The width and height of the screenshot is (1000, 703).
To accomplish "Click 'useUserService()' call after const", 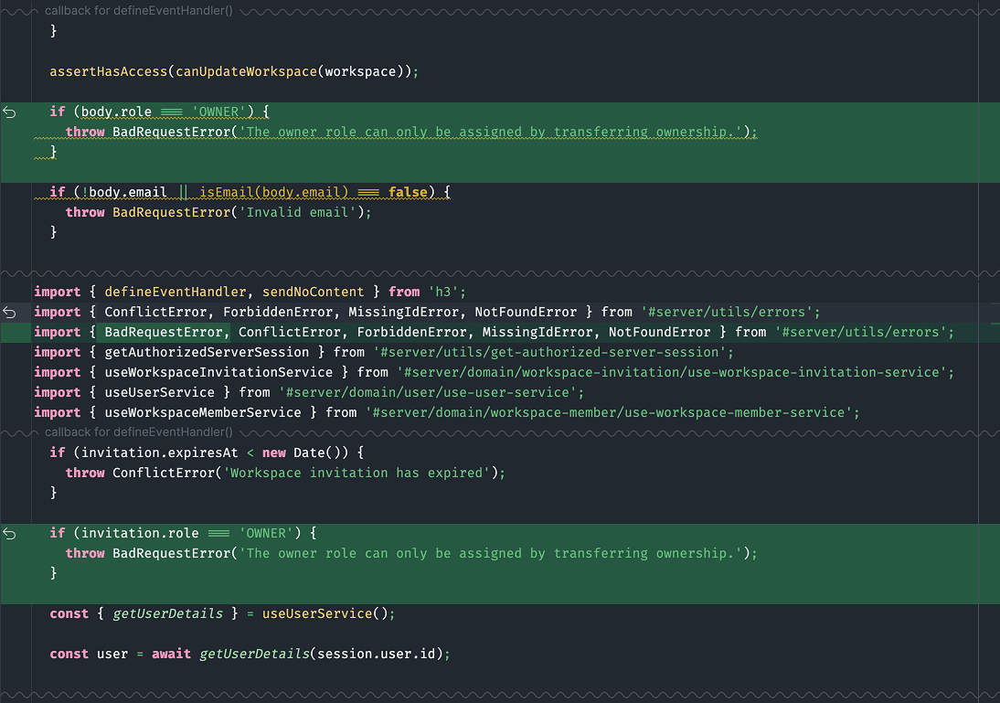I will [324, 613].
